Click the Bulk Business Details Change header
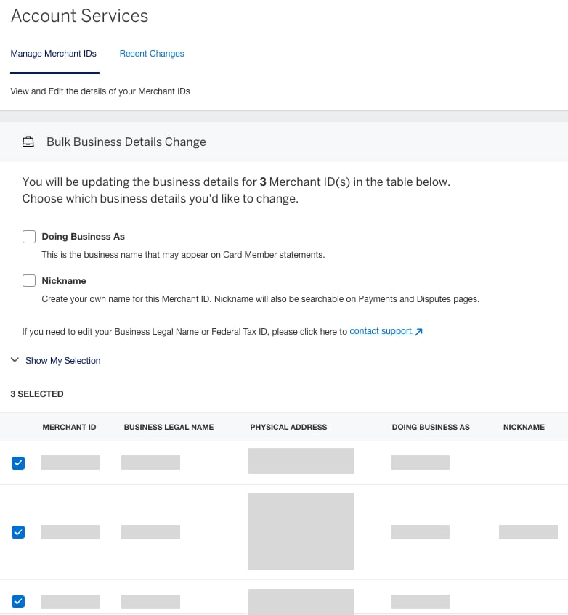This screenshot has height=615, width=568. click(126, 142)
